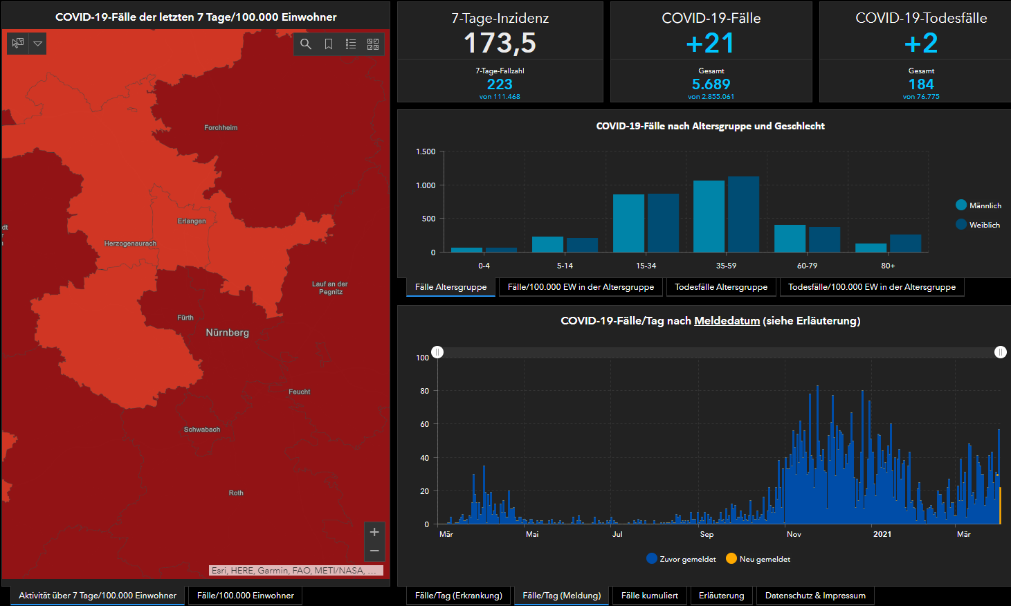
Task: Open the map search tool
Action: (x=306, y=44)
